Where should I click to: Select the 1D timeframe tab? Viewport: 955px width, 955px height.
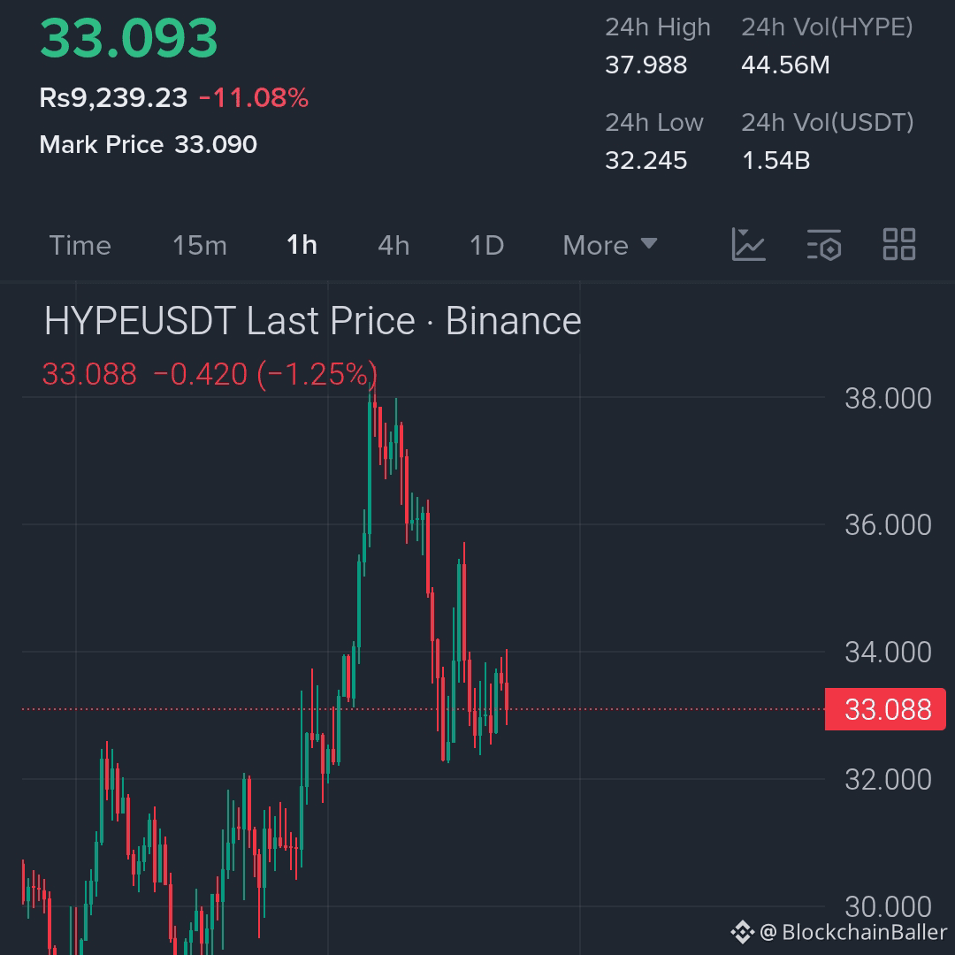coord(486,246)
